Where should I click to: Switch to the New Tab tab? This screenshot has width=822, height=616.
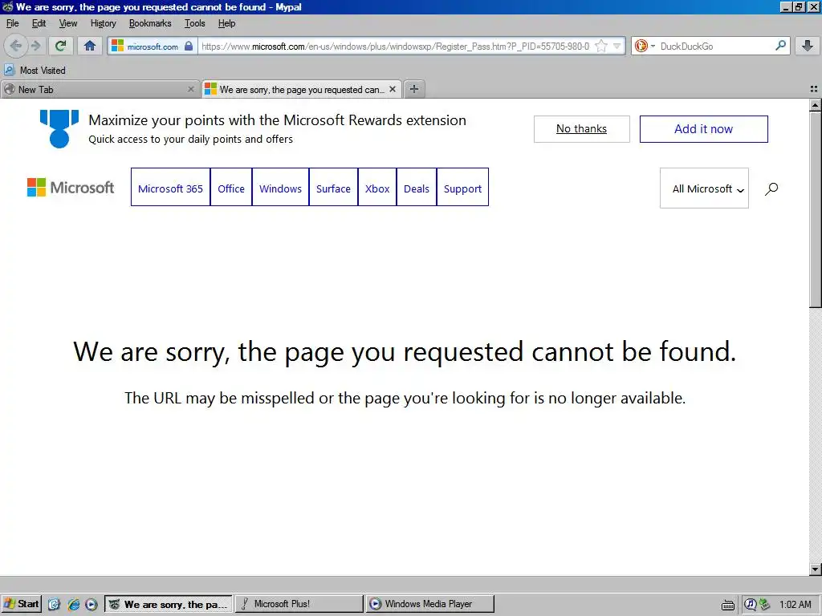pos(100,90)
